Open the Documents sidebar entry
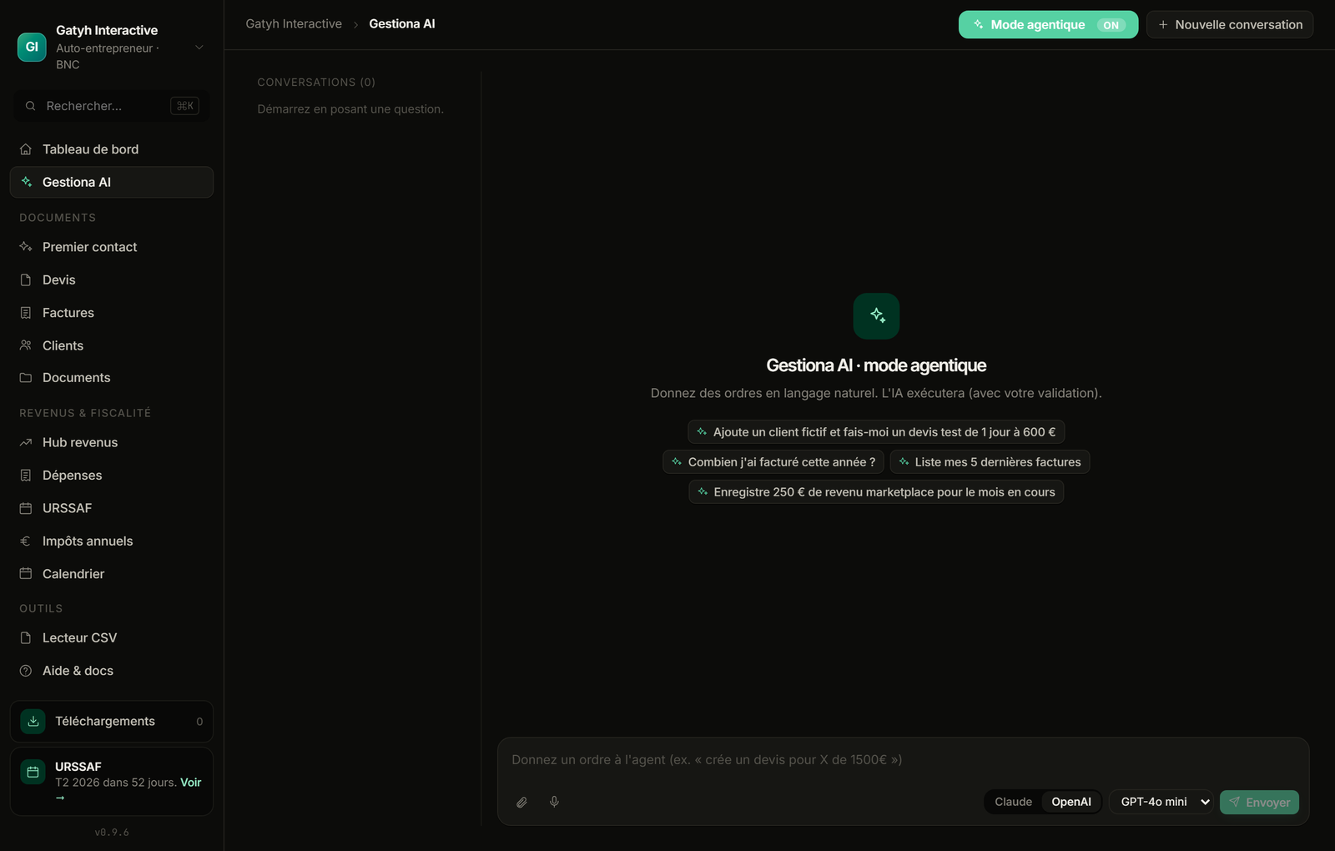The width and height of the screenshot is (1335, 851). [111, 378]
